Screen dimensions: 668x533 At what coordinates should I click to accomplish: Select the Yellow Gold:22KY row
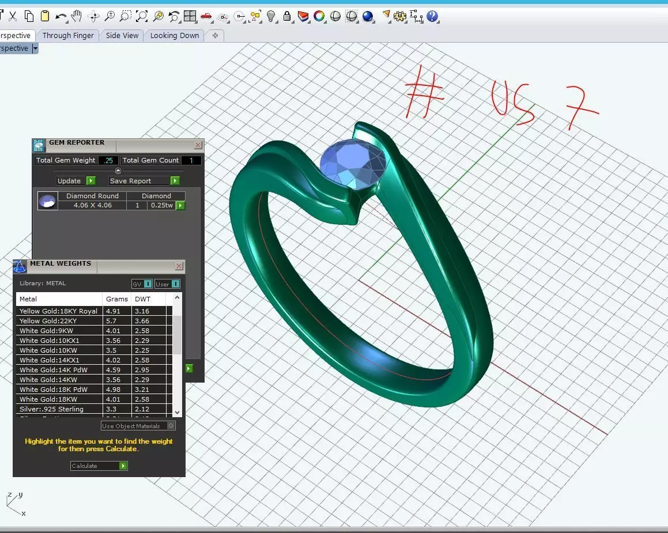click(94, 321)
